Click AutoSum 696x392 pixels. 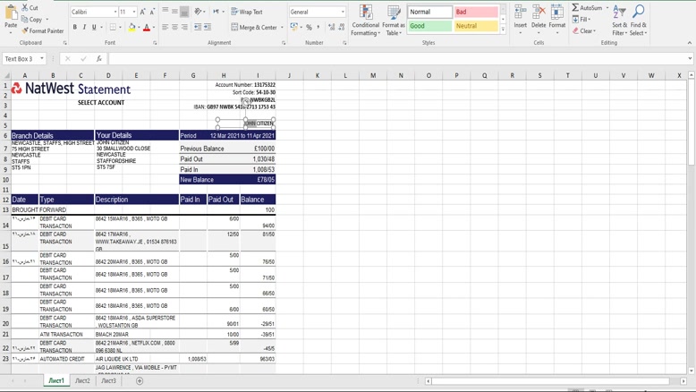pos(587,8)
